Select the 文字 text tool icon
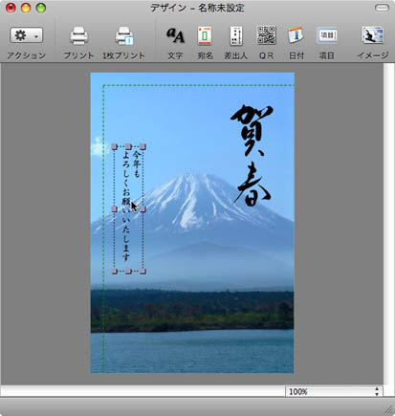 175,35
